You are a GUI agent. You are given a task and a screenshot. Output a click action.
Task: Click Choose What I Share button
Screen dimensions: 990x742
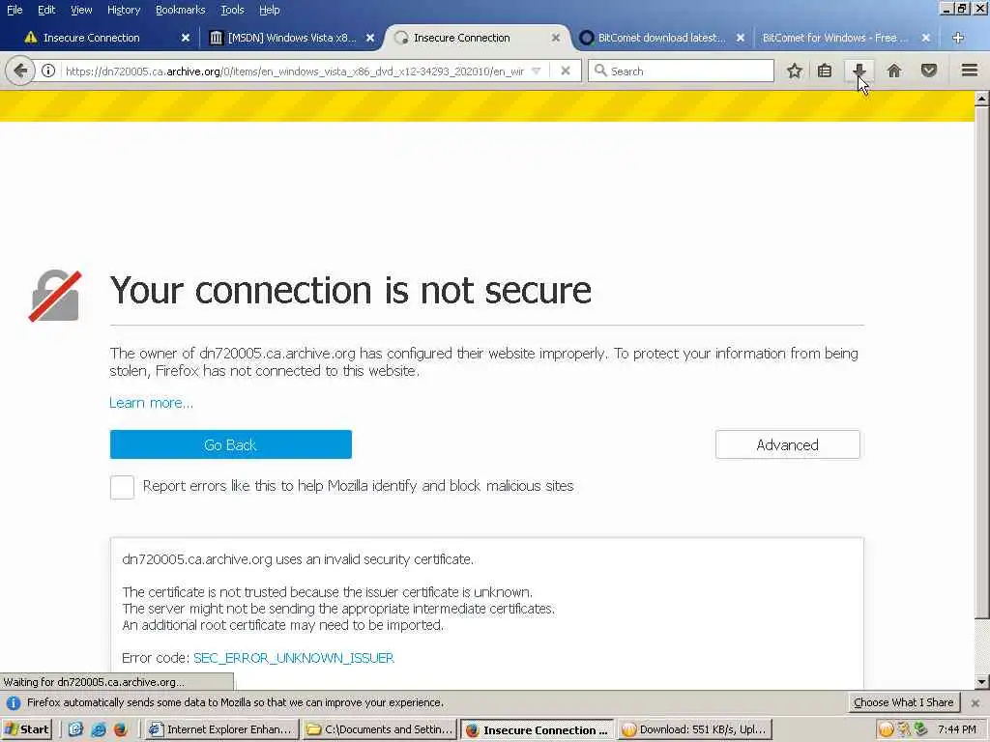click(903, 703)
